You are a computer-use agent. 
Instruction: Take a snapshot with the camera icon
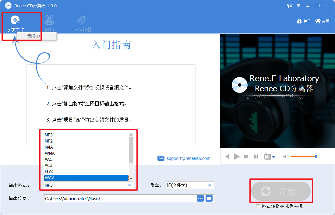point(268,157)
